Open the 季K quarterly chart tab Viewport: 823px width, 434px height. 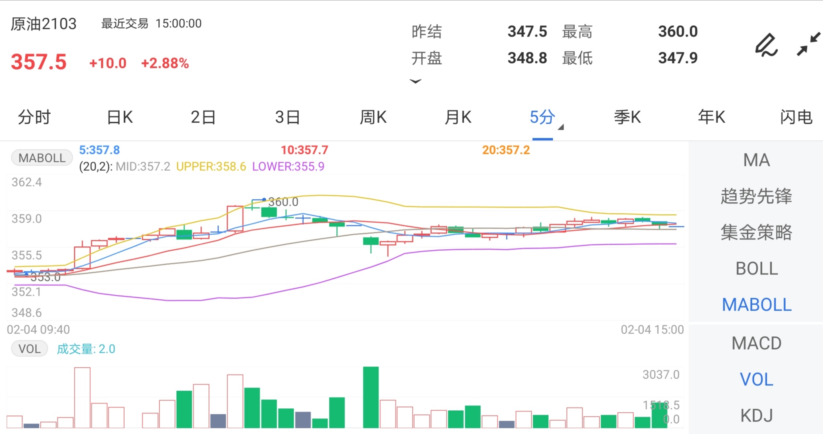627,117
